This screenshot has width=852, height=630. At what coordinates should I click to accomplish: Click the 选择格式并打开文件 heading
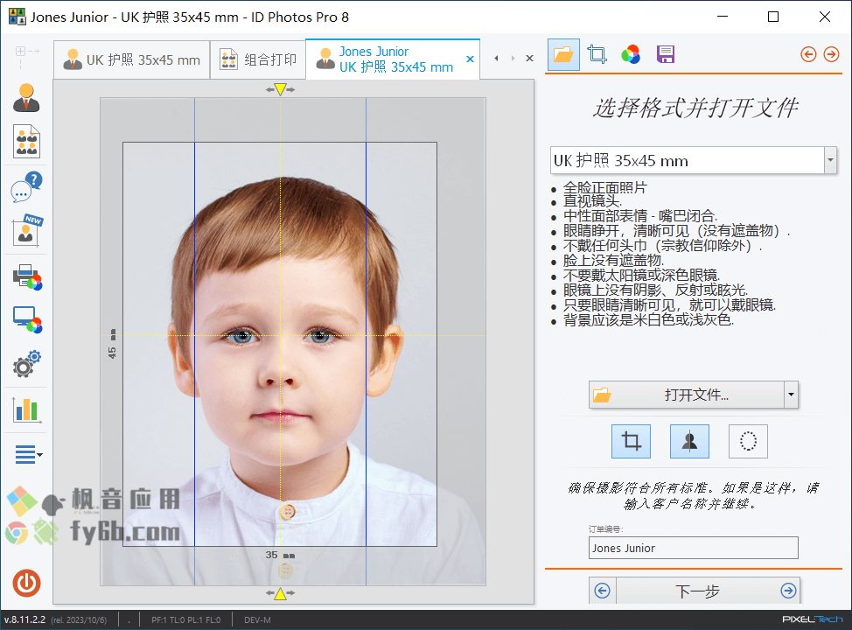[695, 108]
